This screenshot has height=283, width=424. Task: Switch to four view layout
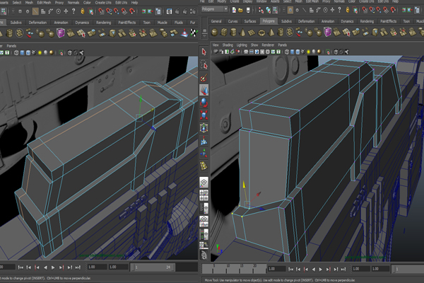pyautogui.click(x=204, y=195)
